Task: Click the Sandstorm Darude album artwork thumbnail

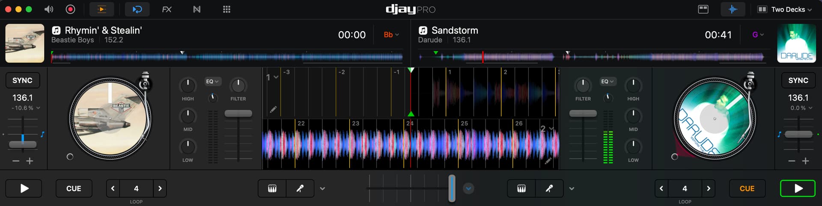Action: pos(796,43)
